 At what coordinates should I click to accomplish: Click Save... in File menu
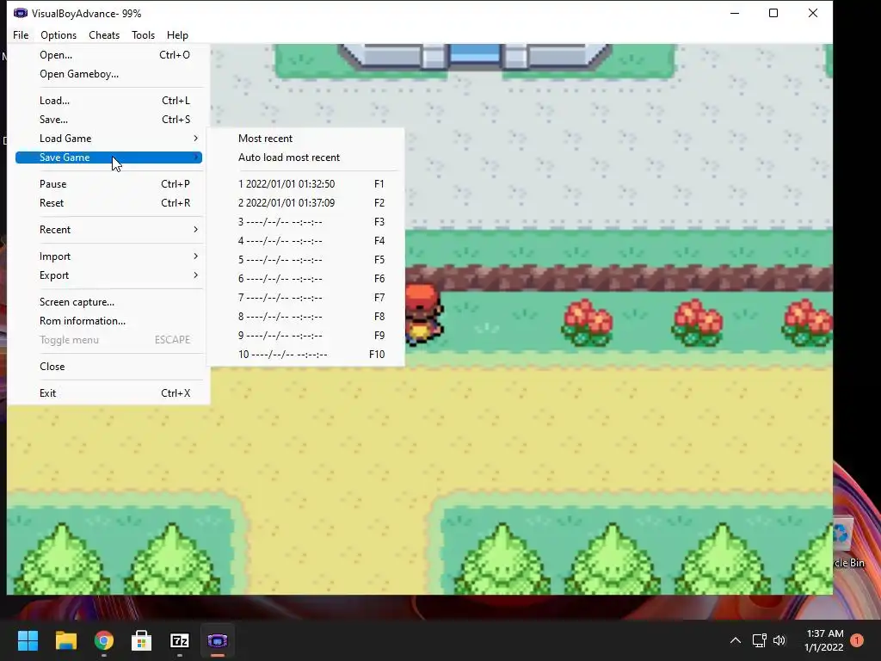(x=108, y=120)
